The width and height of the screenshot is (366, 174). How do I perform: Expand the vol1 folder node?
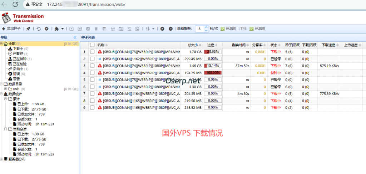6,89
